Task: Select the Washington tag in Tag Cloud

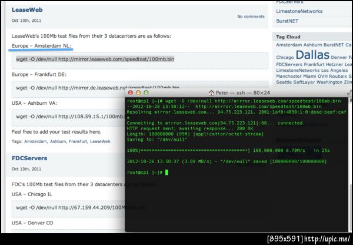Action: [x=329, y=82]
